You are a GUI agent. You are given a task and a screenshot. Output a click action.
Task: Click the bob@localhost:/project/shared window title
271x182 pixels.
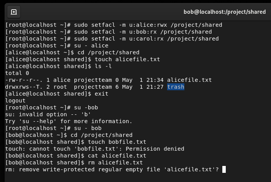point(225,12)
